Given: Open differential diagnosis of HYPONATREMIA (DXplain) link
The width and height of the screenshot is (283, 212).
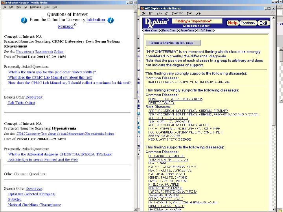Looking at the screenshot, I should [60, 154].
